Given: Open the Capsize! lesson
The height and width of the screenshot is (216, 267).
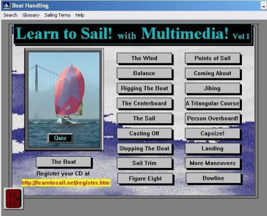Looking at the screenshot, I should pos(213,133).
